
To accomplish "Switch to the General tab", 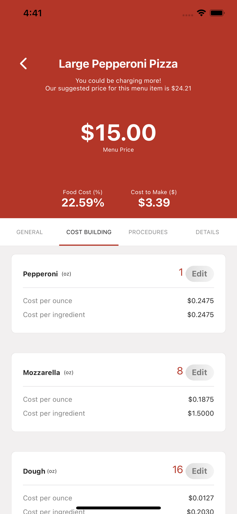I will tap(29, 232).
